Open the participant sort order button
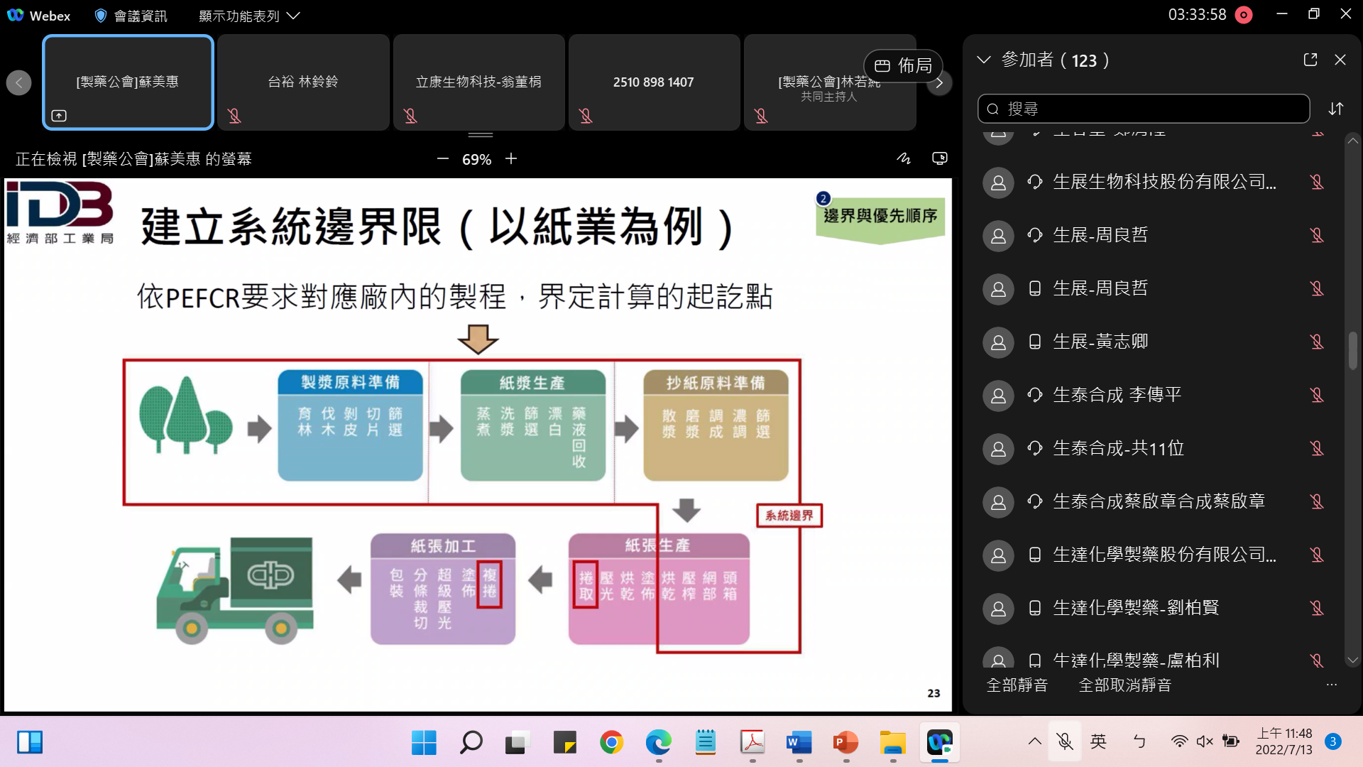This screenshot has height=767, width=1363. [1336, 109]
